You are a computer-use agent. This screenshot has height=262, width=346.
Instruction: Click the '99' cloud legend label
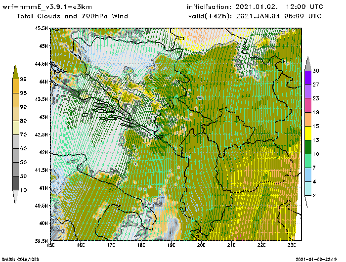pyautogui.click(x=23, y=79)
